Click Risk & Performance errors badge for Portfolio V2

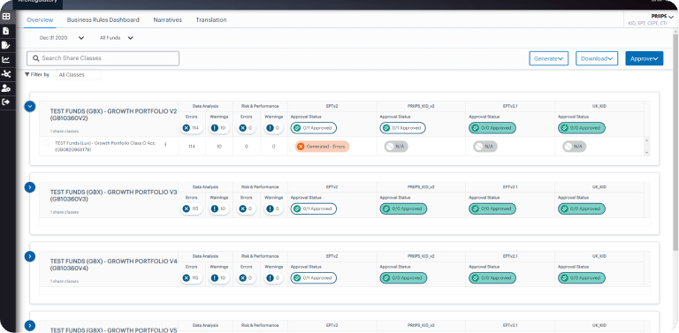click(x=247, y=128)
